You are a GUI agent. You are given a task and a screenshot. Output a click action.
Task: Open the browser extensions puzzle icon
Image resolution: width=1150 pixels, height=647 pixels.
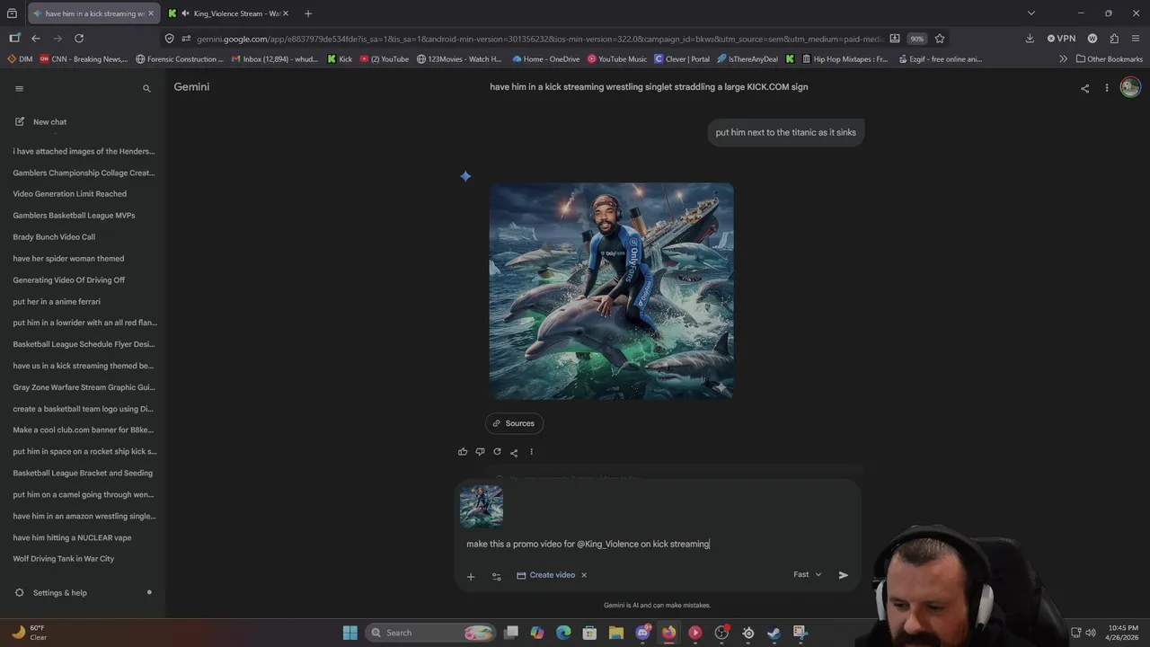1114,39
